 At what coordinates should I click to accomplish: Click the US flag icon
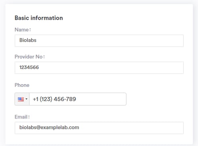[x=21, y=99]
